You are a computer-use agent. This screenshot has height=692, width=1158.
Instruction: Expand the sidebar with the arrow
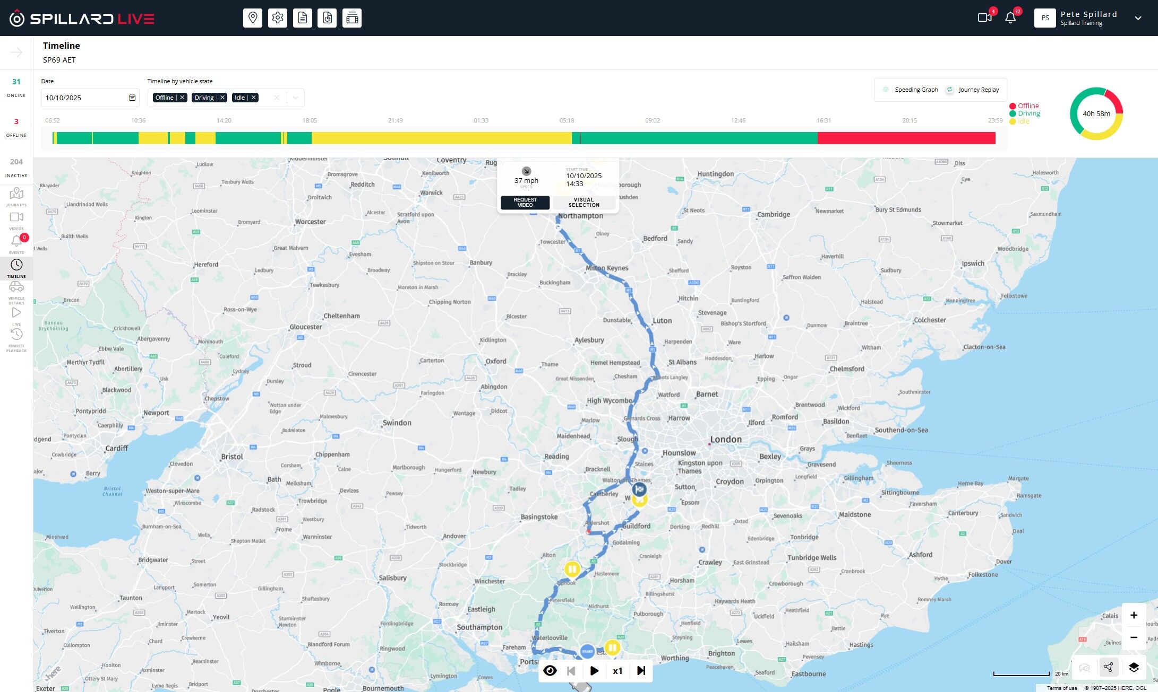tap(16, 52)
